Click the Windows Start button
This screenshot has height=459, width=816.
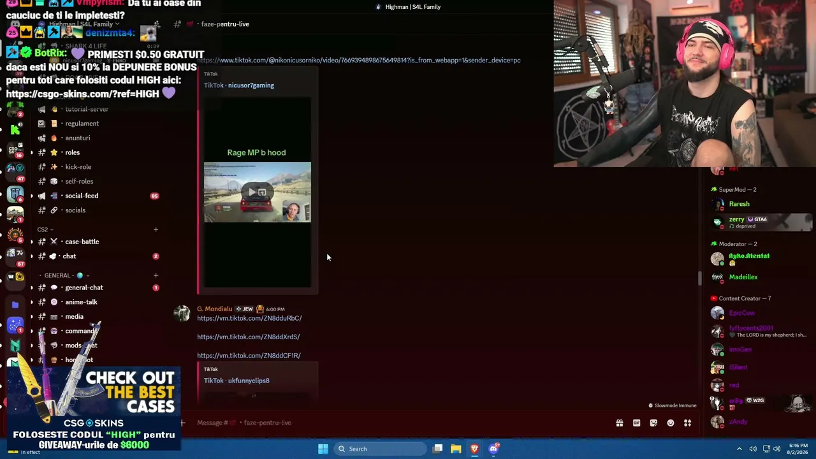point(323,449)
